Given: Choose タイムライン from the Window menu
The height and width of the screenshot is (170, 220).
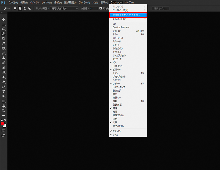Looking at the screenshot, I should tap(128, 48).
